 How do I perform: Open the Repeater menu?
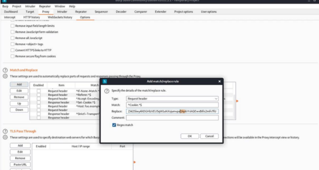click(45, 6)
